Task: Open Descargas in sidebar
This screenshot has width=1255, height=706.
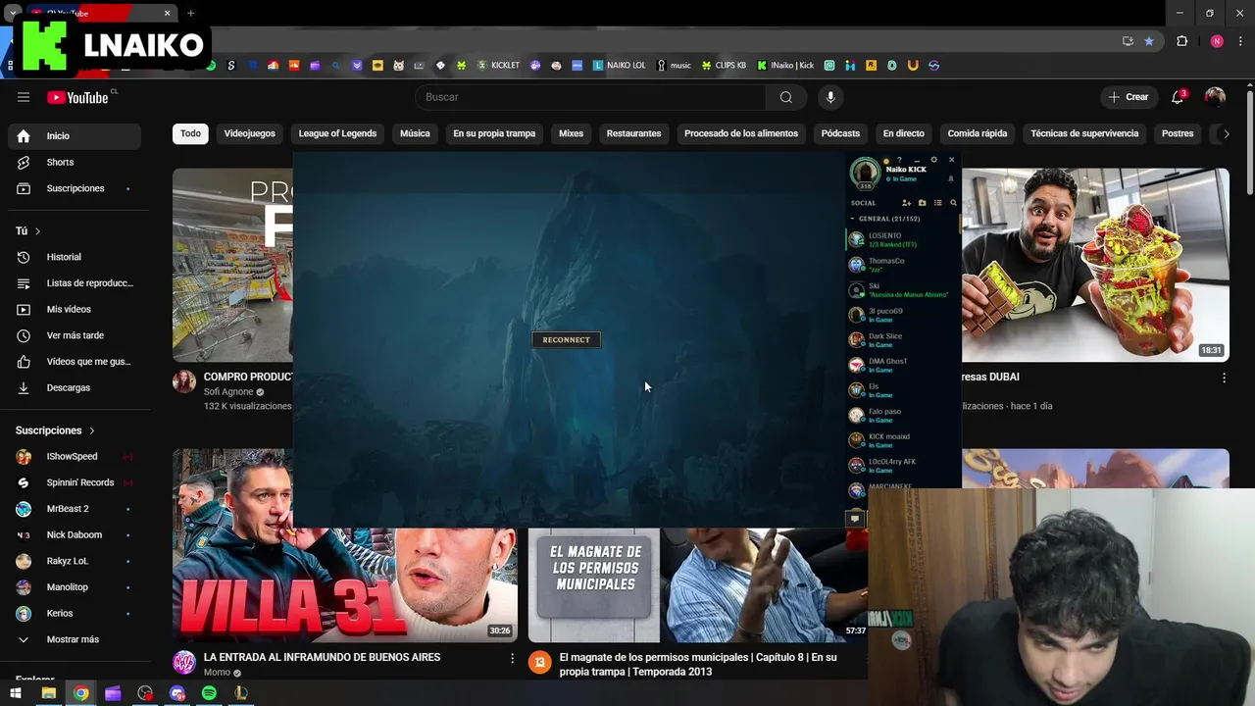Action: coord(75,387)
